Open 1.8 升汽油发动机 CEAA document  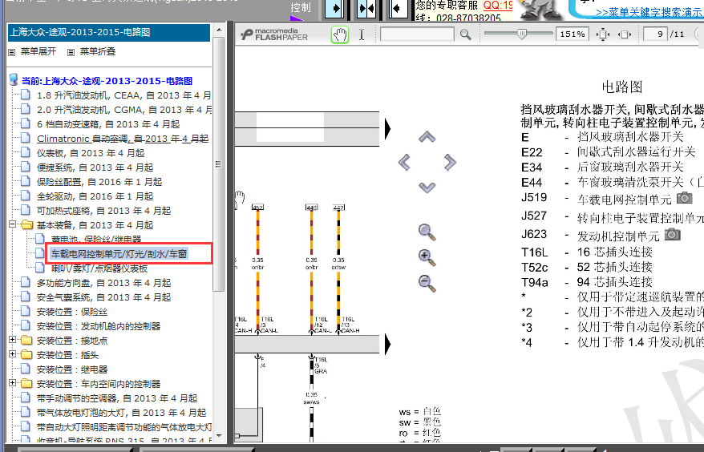tap(124, 95)
